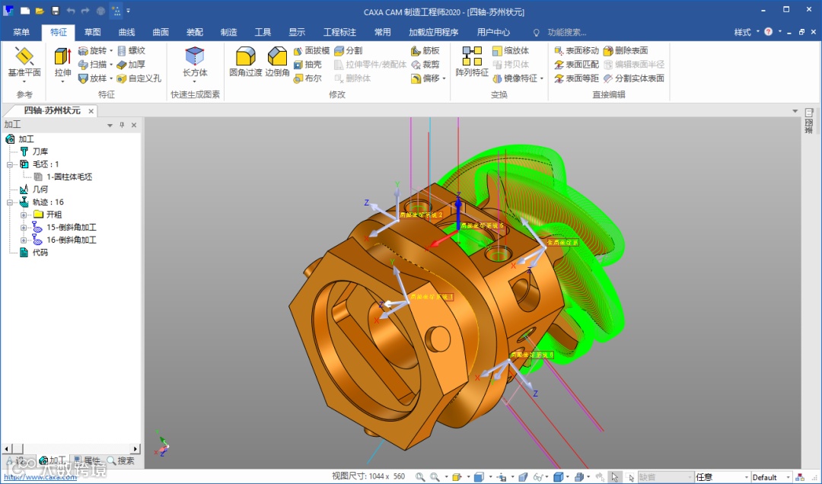Expand the 15-倒斜角加工 node
Screen dimensions: 822x484
[24, 227]
